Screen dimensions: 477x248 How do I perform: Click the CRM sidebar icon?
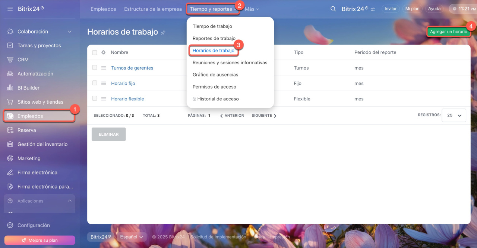[x=10, y=59]
